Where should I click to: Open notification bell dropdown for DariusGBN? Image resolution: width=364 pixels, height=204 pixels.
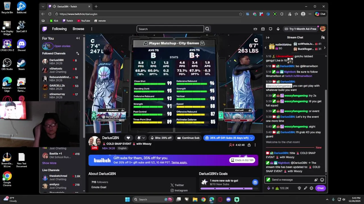[x=141, y=138]
